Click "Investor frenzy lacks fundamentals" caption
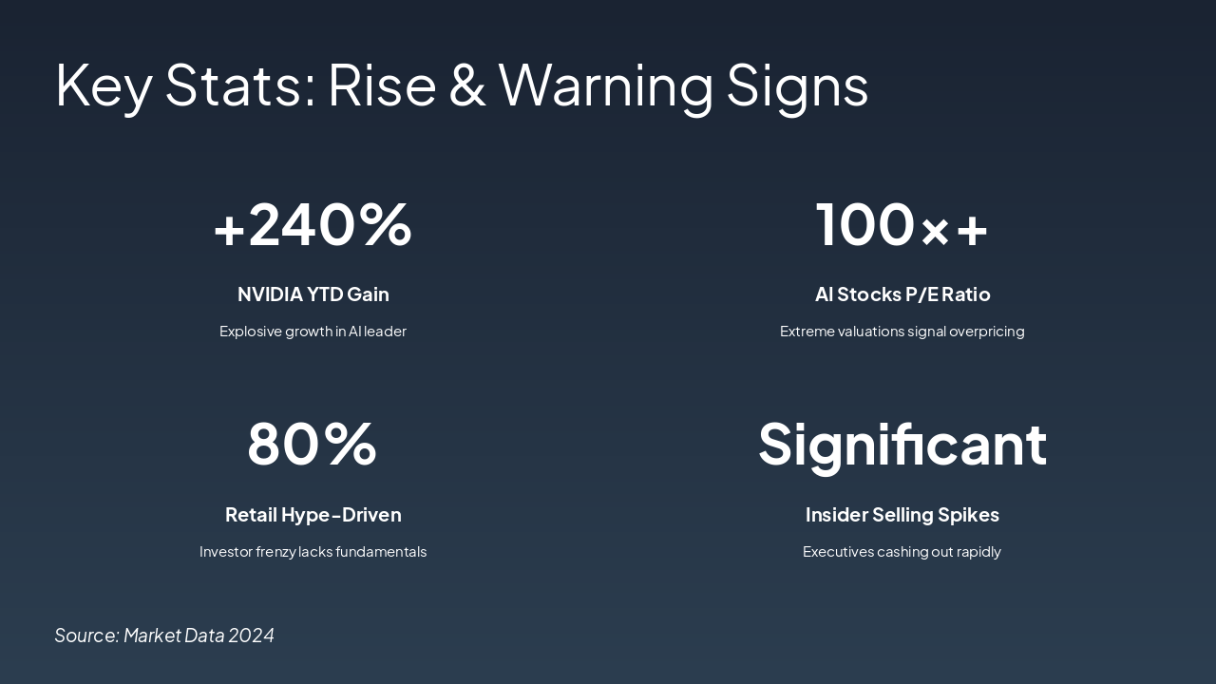 (x=313, y=552)
